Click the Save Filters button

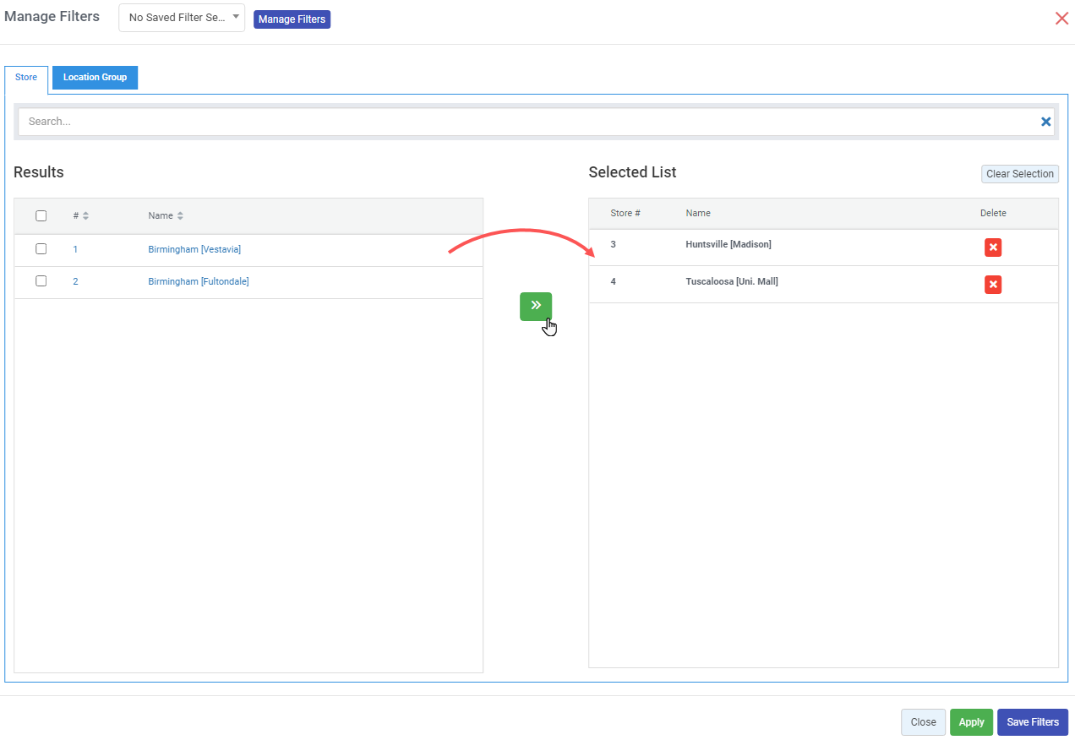point(1033,722)
